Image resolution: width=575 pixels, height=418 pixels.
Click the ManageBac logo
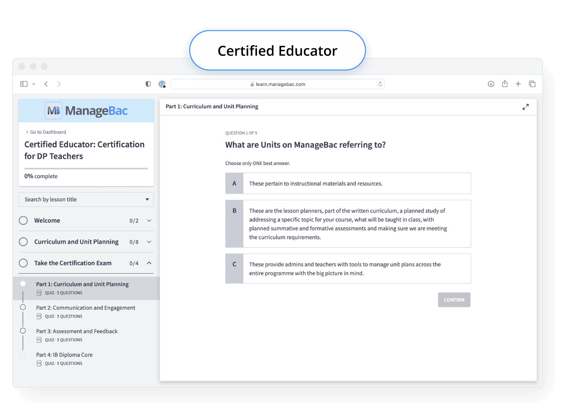point(86,111)
